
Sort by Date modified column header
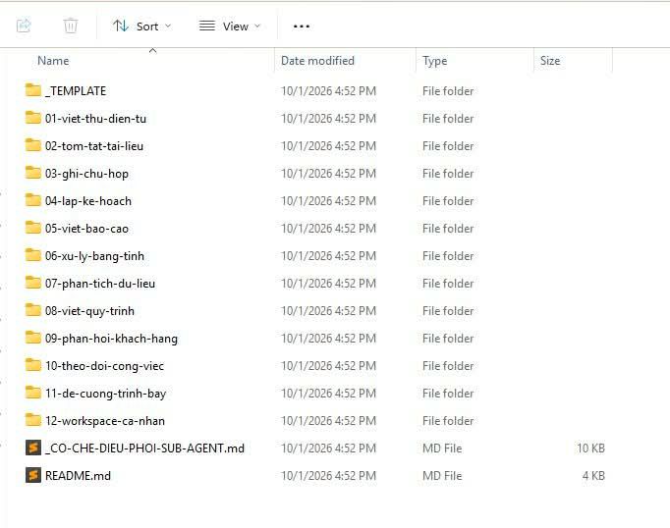[x=317, y=61]
